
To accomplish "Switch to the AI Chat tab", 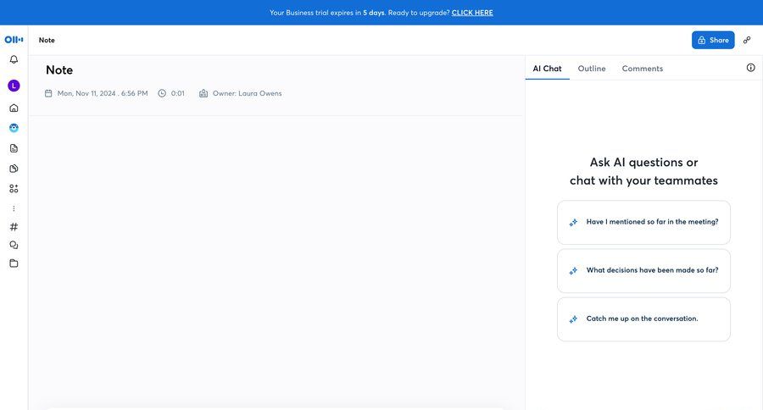I will (547, 69).
